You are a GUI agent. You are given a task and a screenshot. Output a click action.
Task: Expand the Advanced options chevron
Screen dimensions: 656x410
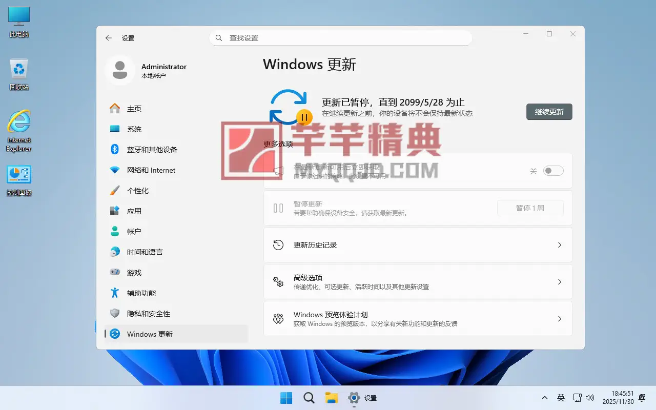click(560, 282)
